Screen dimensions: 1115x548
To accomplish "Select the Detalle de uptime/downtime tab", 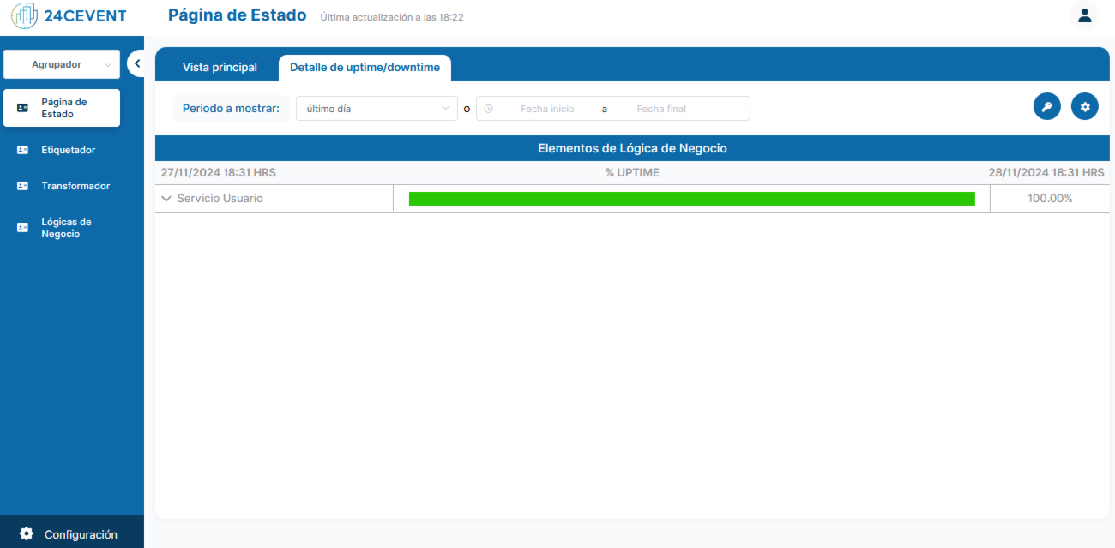I will point(365,67).
